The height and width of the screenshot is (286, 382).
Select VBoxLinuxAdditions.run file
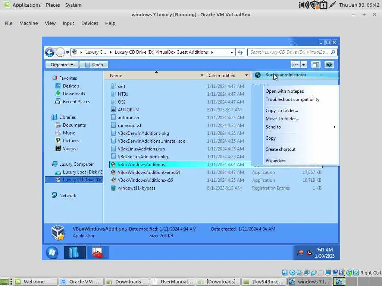[141, 149]
